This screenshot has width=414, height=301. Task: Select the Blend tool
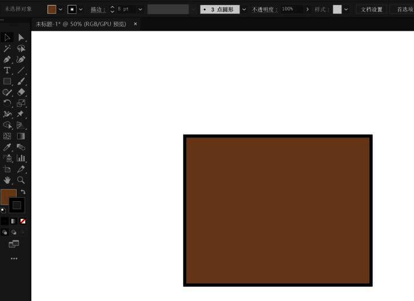tap(21, 147)
